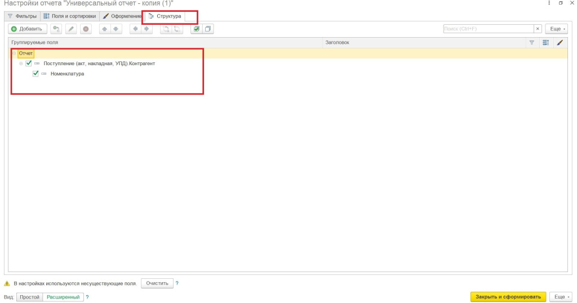Screen dimensions: 577x303
Task: Click the edit pencil icon in toolbar
Action: click(71, 29)
